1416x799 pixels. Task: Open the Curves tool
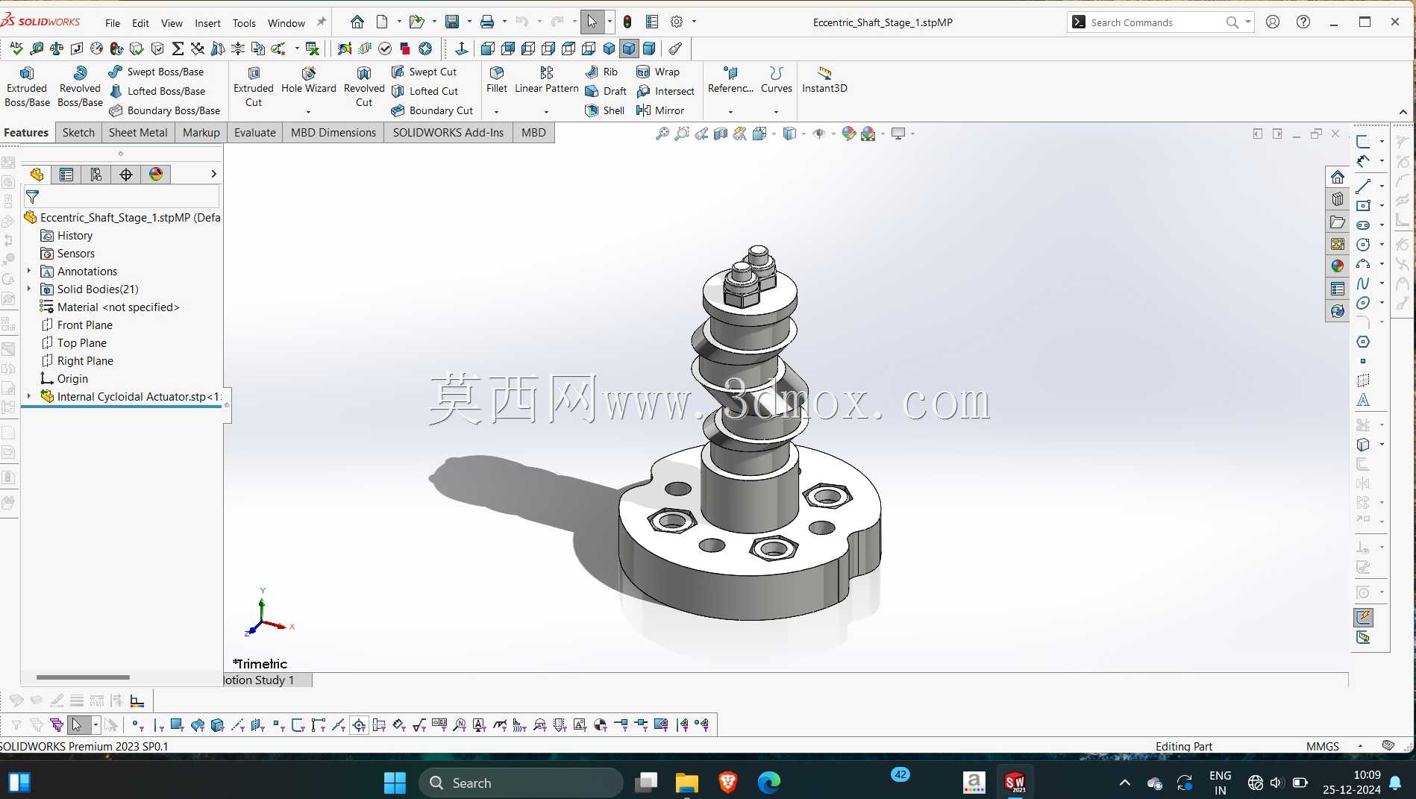pyautogui.click(x=777, y=81)
